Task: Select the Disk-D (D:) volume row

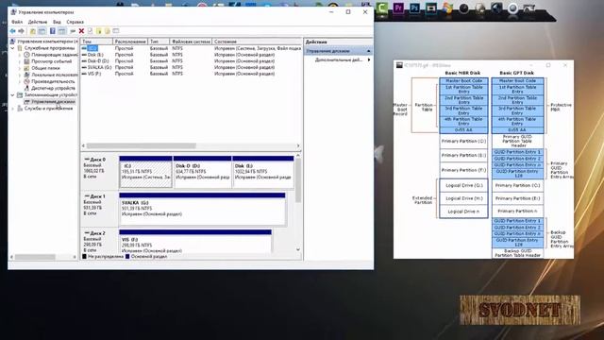Action: point(191,60)
